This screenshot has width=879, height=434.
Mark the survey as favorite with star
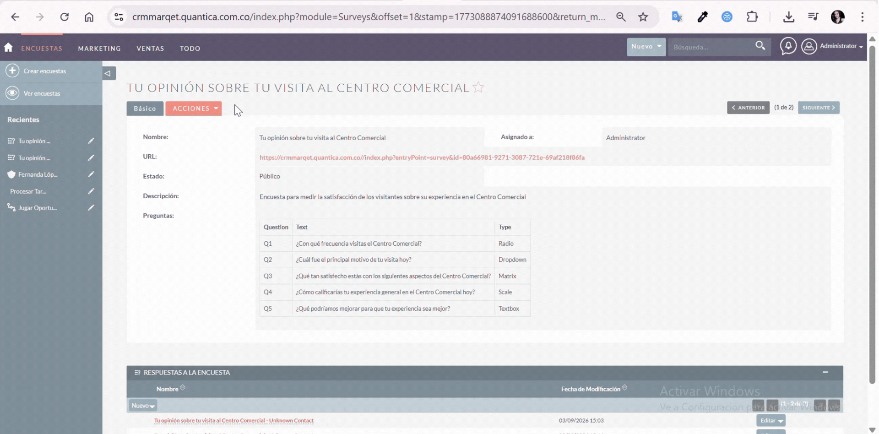click(x=478, y=87)
